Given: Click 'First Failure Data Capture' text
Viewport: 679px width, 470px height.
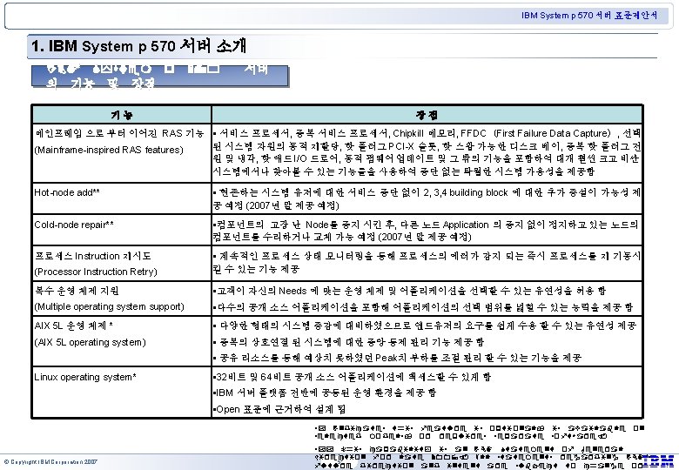Looking at the screenshot, I should coord(552,133).
